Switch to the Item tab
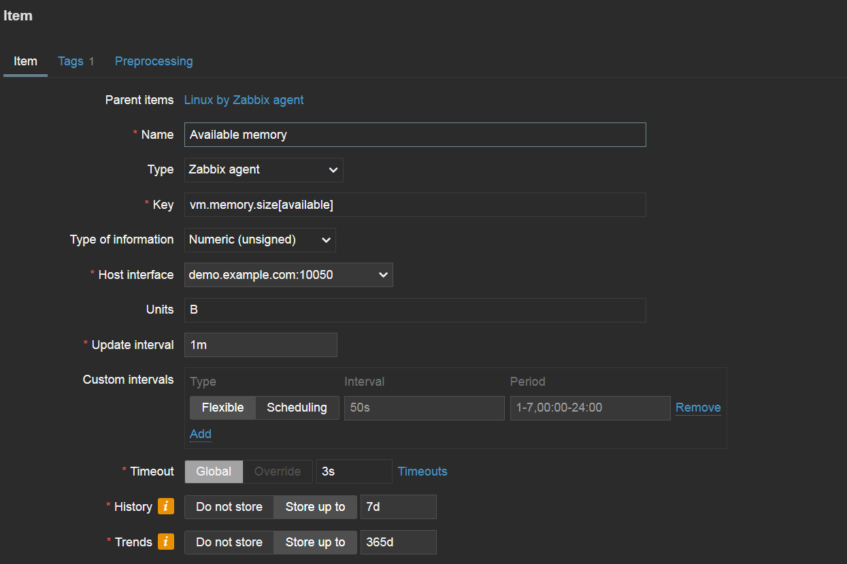This screenshot has width=847, height=564. click(x=25, y=61)
